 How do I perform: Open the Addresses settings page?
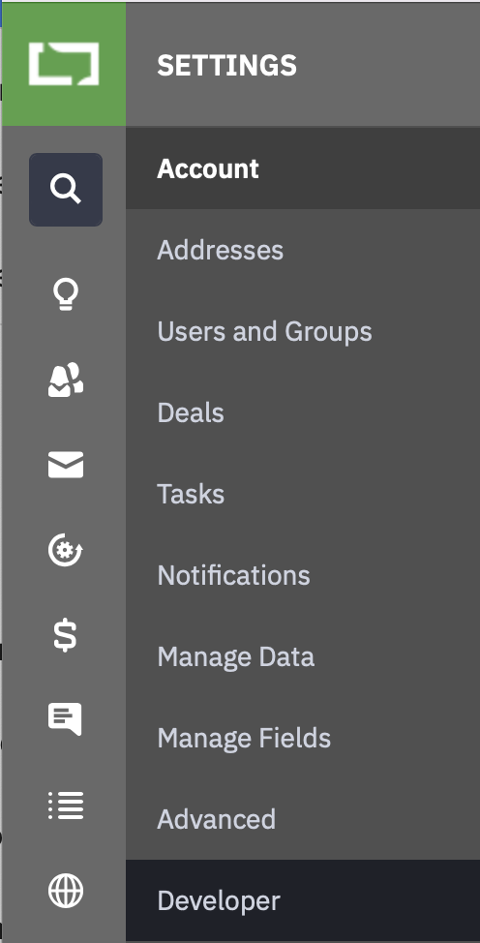tap(303, 250)
